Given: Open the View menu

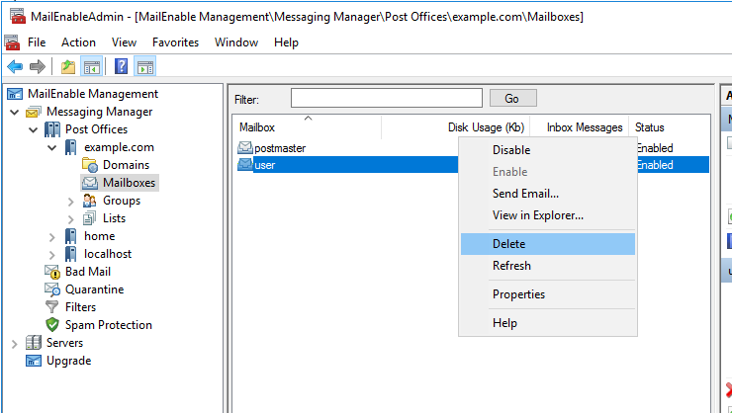Looking at the screenshot, I should [124, 42].
